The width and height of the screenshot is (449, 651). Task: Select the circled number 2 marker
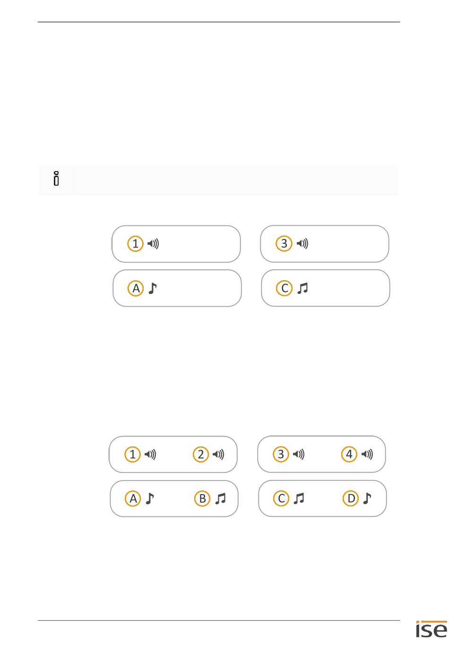pyautogui.click(x=201, y=454)
